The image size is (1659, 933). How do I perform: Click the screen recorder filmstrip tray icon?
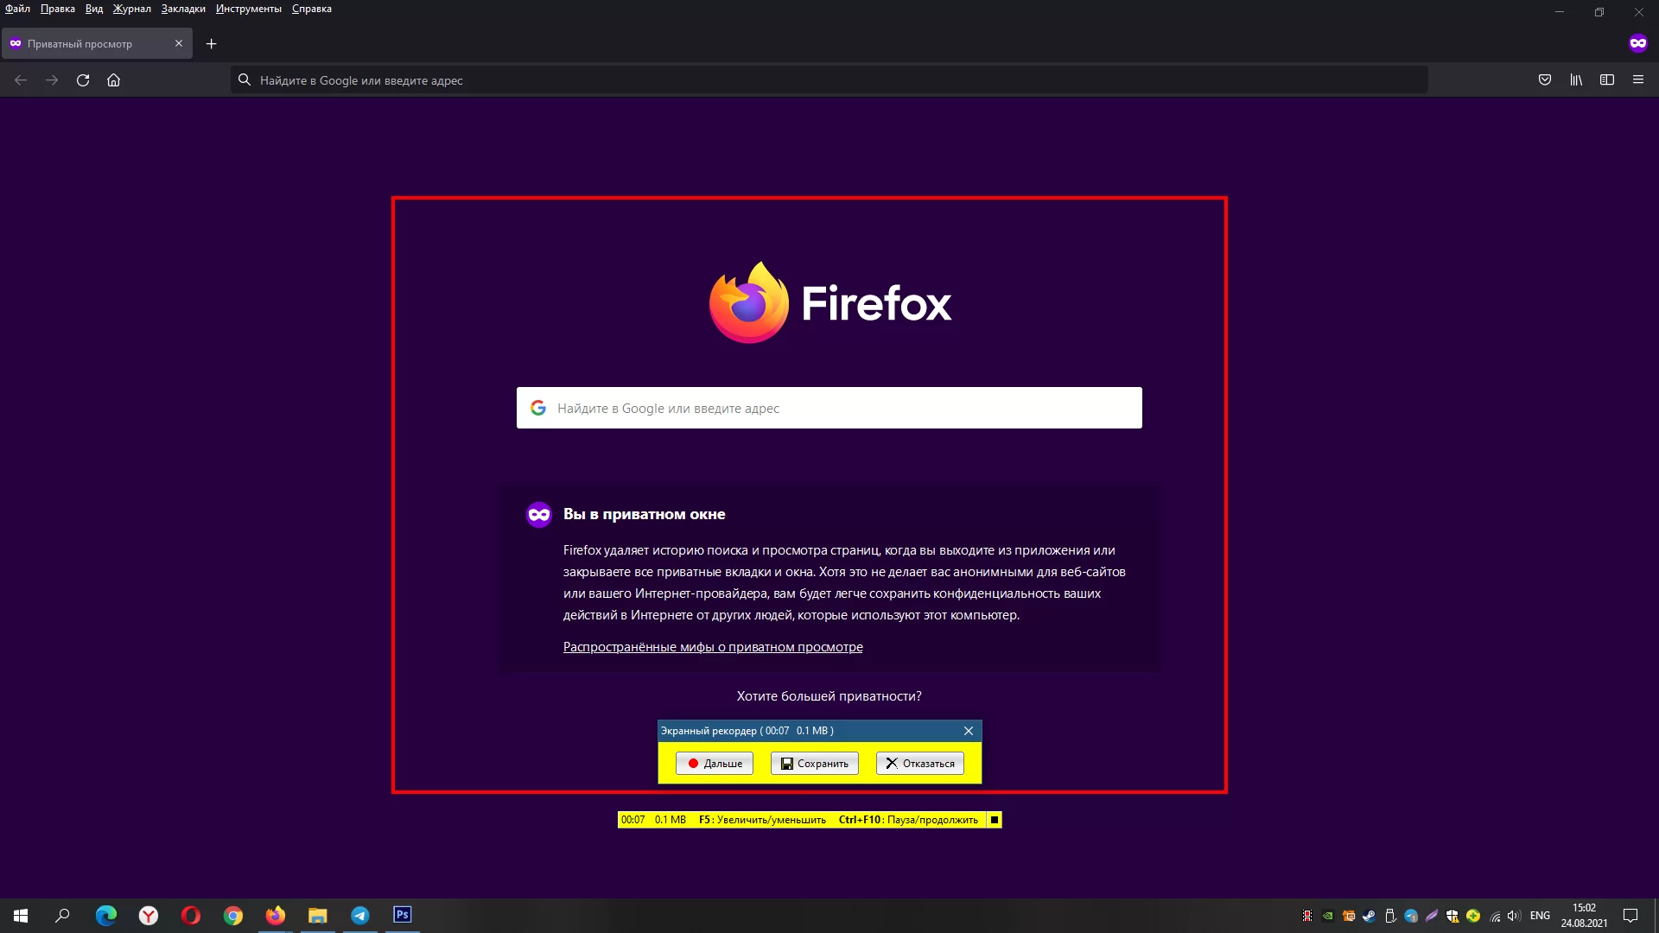1307,916
